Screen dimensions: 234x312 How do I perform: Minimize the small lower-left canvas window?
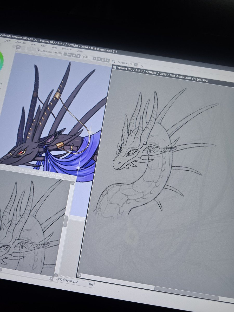pyautogui.click(x=65, y=177)
